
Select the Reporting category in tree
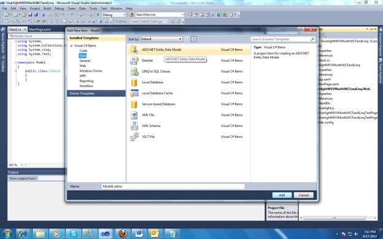point(86,81)
